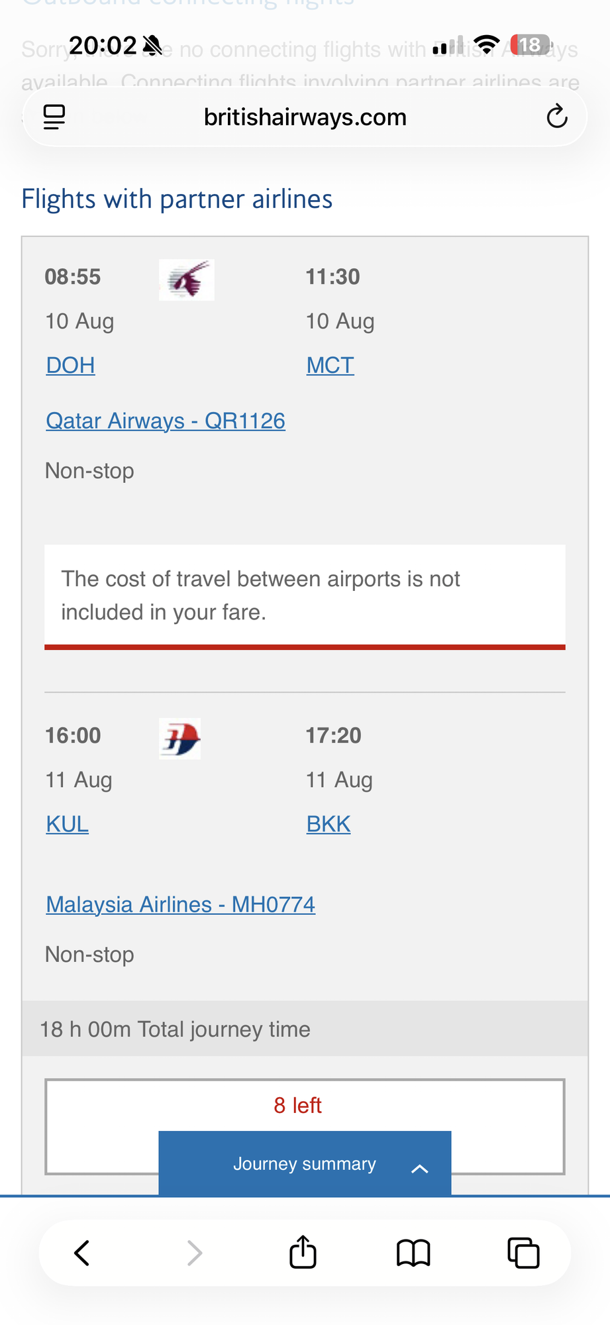View Qatar Airways QR1126 flight details
The width and height of the screenshot is (610, 1325).
[166, 421]
